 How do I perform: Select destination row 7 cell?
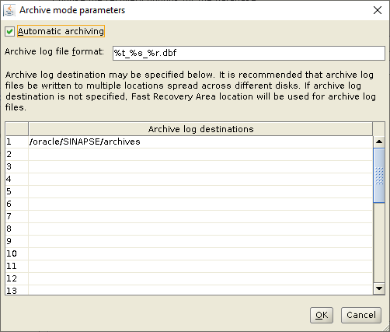coord(200,216)
